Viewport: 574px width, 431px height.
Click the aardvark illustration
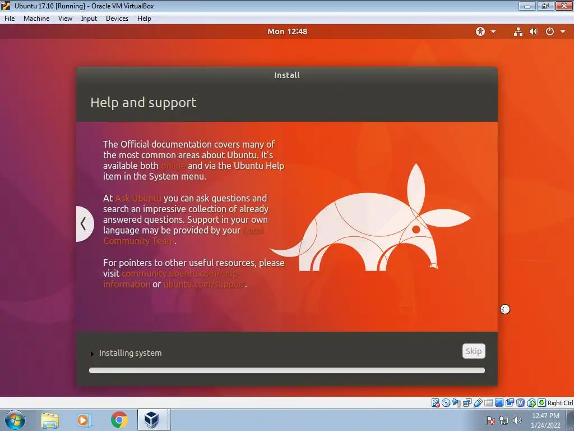370,218
